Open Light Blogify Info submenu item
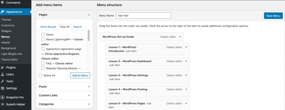The width and height of the screenshot is (285, 110). point(12,54)
